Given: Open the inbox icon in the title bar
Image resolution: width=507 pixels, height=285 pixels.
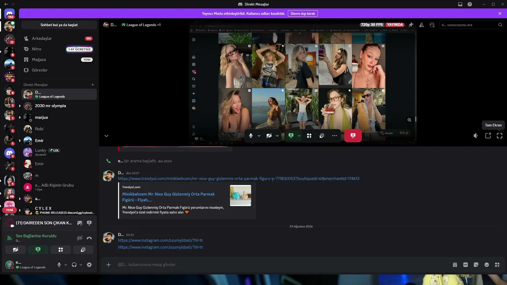Looking at the screenshot, I should tap(460, 4).
